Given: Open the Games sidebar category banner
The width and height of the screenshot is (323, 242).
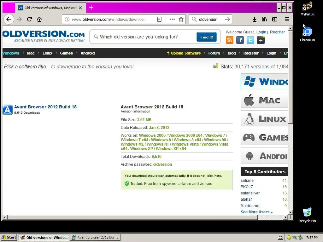Looking at the screenshot, I should [x=264, y=137].
